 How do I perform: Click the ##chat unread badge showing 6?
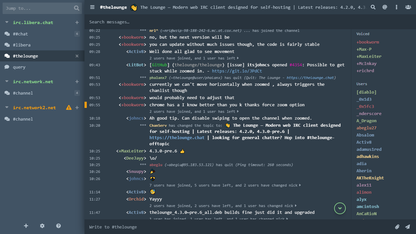(77, 34)
